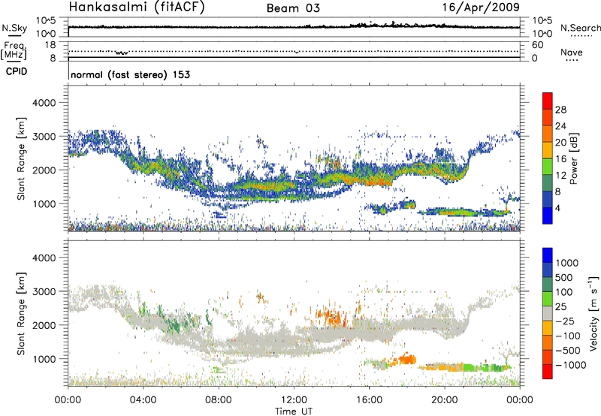Click the dotted frequency trace dip near 03:00
601x416 pixels.
pos(122,53)
